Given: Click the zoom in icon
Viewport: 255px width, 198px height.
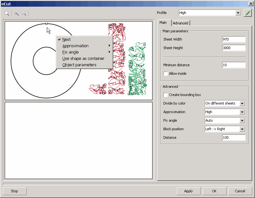Looking at the screenshot, I should coord(16,13).
